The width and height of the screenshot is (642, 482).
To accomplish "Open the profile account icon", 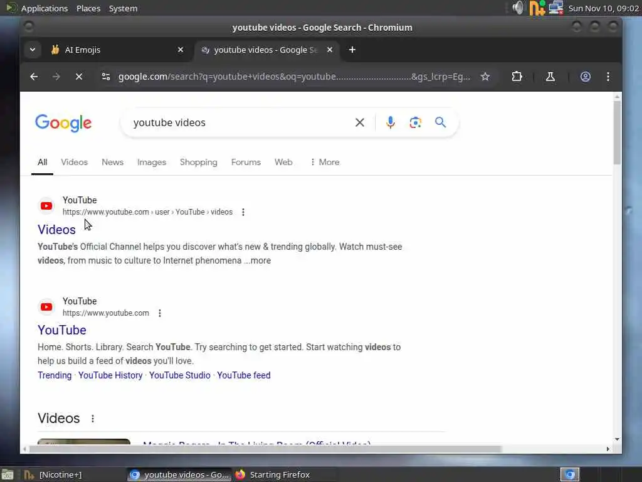I will (586, 77).
